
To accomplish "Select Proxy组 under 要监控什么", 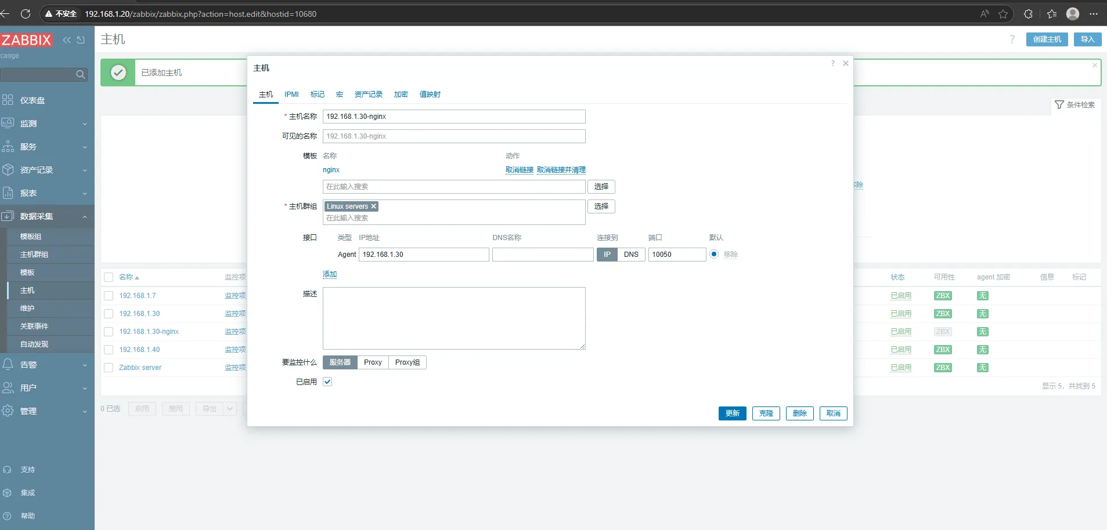I will [408, 362].
